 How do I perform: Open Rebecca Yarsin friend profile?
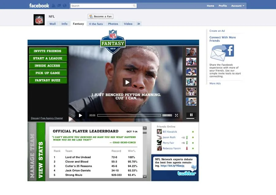(x=172, y=148)
